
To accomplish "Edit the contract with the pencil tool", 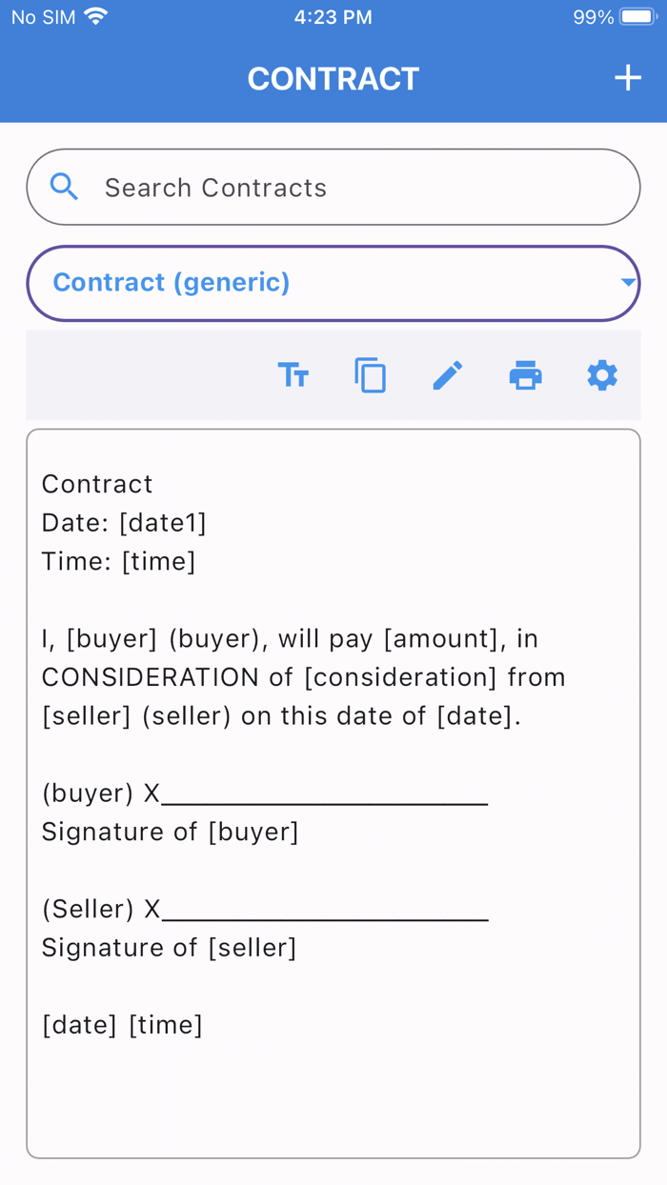I will click(x=447, y=375).
